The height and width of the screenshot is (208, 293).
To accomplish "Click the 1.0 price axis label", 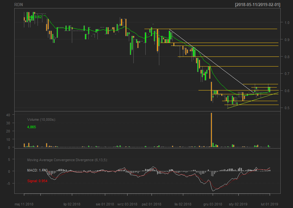I will 287,23.
